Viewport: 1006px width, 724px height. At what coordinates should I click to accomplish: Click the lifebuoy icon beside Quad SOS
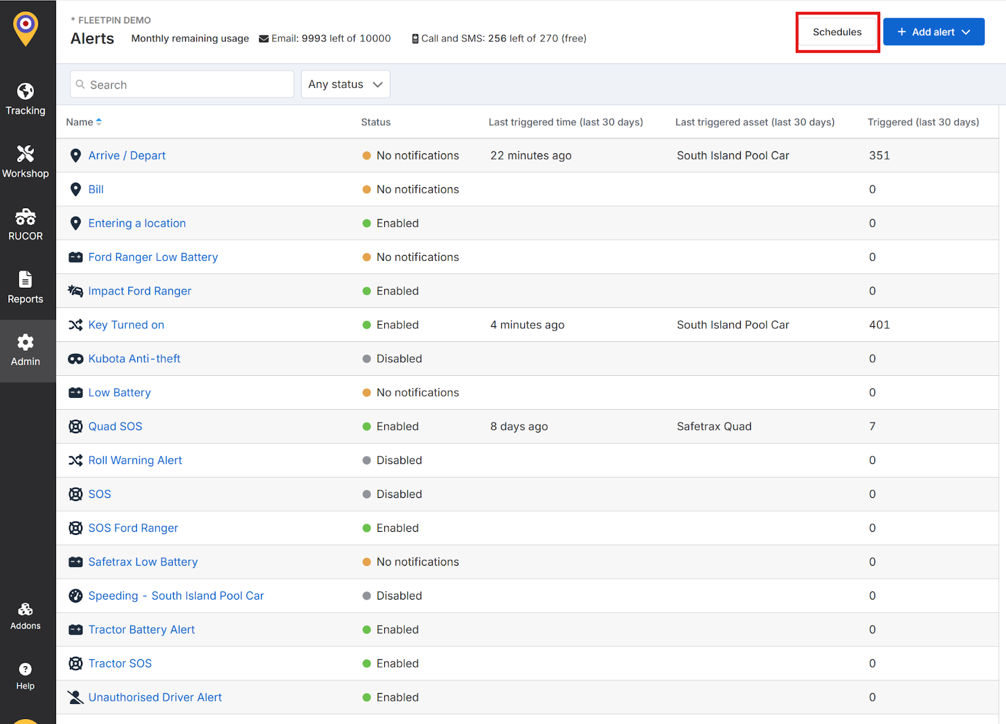75,427
